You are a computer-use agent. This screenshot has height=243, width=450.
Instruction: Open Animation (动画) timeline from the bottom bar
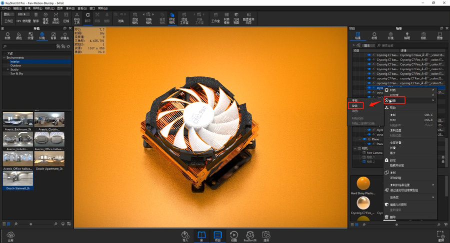tap(234, 236)
